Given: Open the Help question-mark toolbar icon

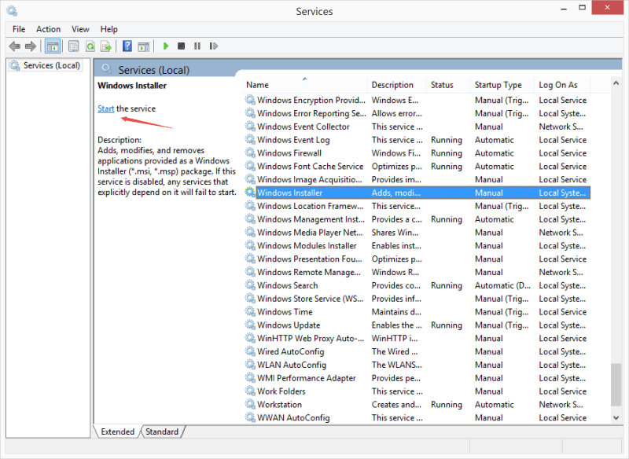Looking at the screenshot, I should pyautogui.click(x=127, y=46).
